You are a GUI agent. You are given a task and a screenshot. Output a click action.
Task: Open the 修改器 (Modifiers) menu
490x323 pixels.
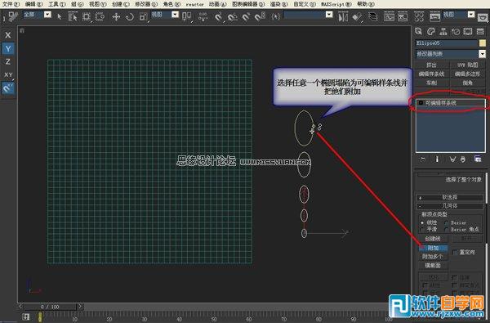coord(146,4)
